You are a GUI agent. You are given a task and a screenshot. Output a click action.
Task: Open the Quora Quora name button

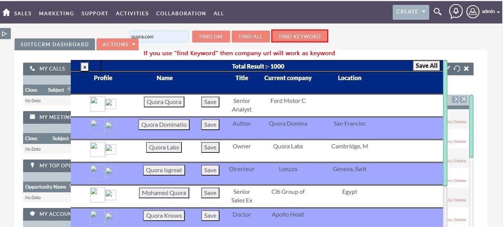click(x=164, y=102)
